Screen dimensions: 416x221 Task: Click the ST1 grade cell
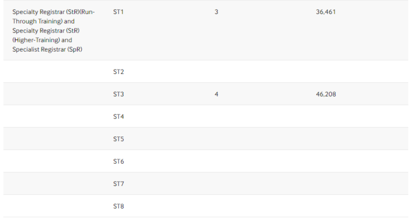[x=118, y=12]
